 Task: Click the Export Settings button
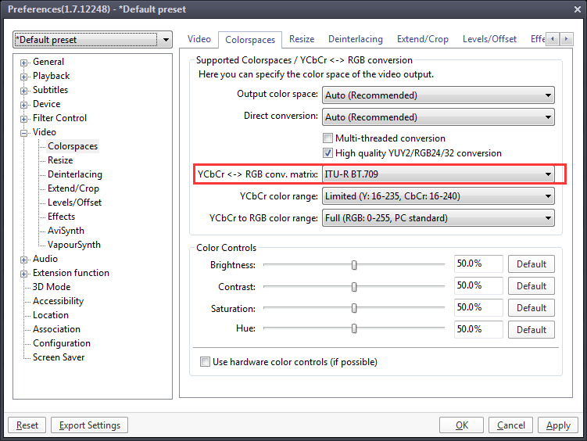(x=89, y=425)
